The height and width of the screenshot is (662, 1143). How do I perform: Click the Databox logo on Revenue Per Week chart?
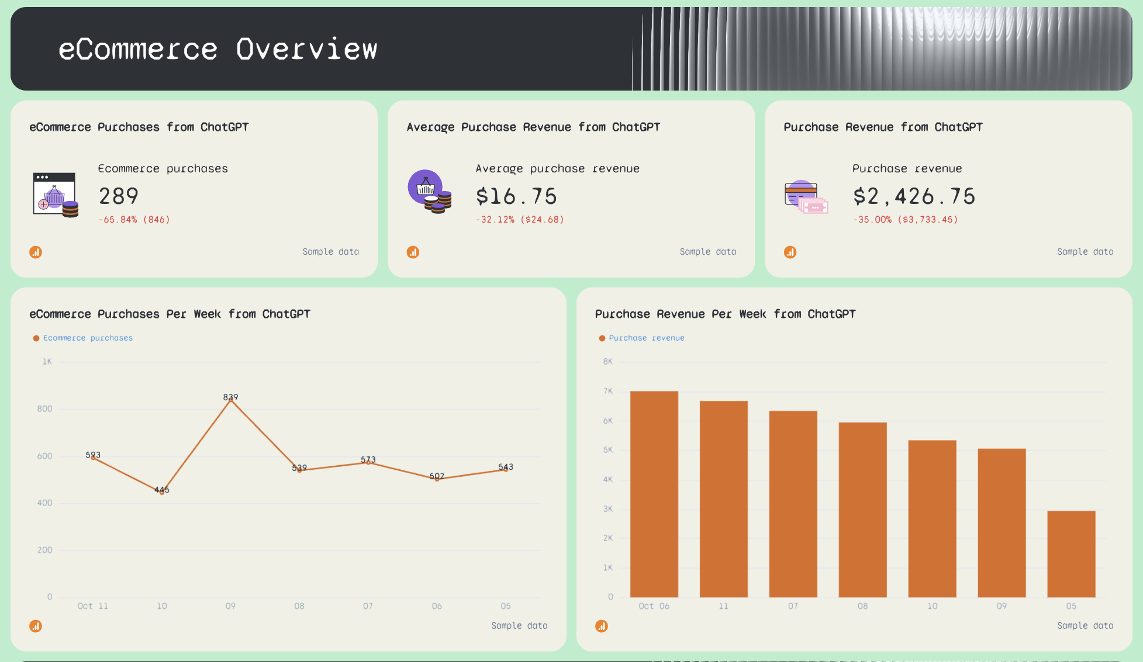tap(602, 626)
